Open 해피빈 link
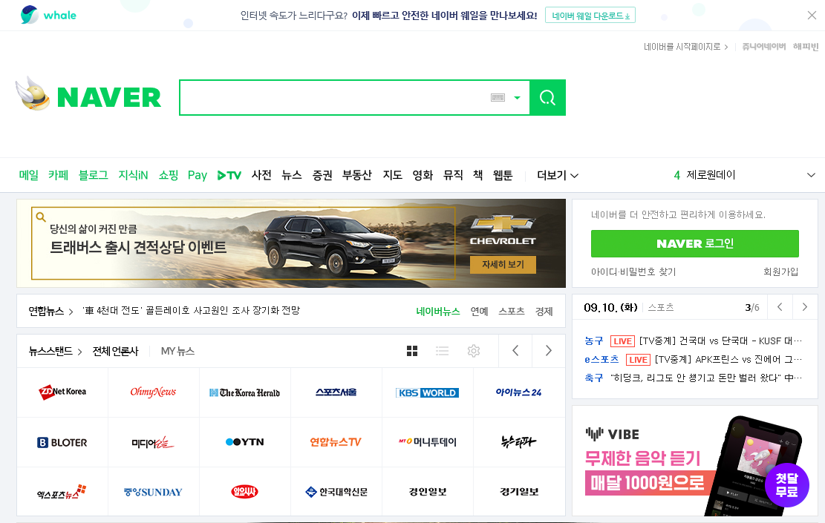The width and height of the screenshot is (825, 523). 806,47
